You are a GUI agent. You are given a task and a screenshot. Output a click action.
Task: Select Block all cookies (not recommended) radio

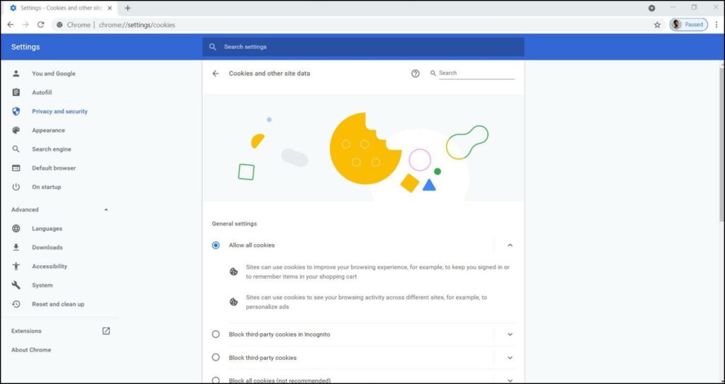coord(215,380)
